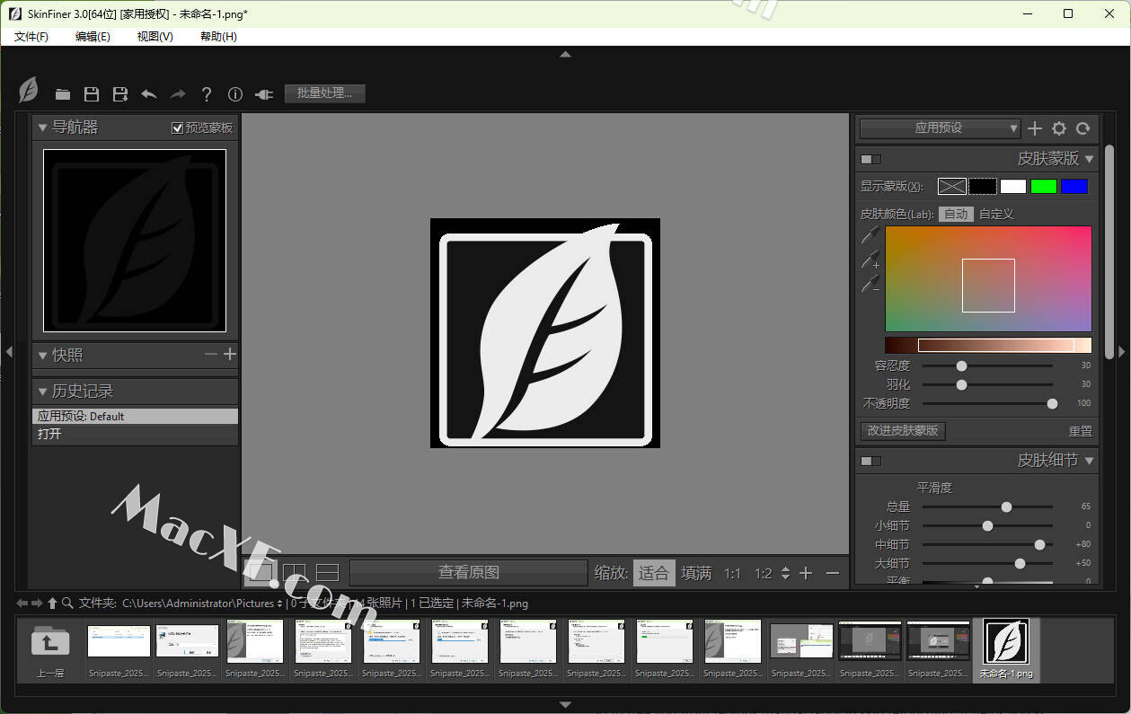The height and width of the screenshot is (714, 1131).
Task: Uncheck the 预览蒙板 checkbox
Action: (178, 128)
